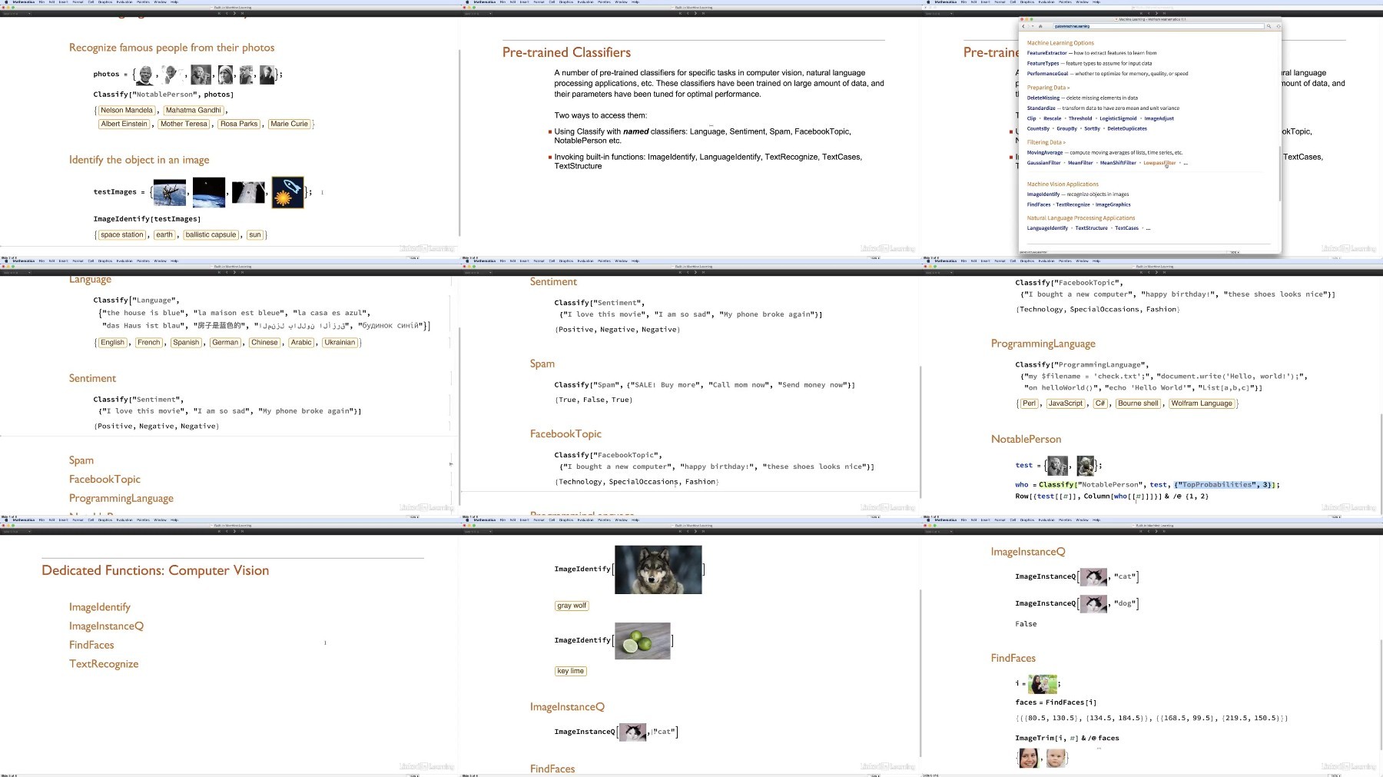Image resolution: width=1383 pixels, height=777 pixels.
Task: Jump to first slide above the famous-people slide
Action: [219, 13]
